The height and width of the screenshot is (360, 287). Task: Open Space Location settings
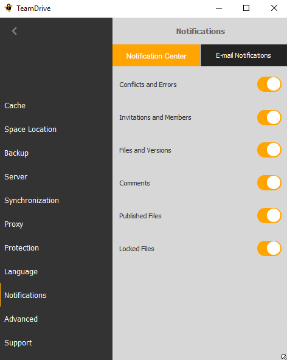pyautogui.click(x=30, y=130)
